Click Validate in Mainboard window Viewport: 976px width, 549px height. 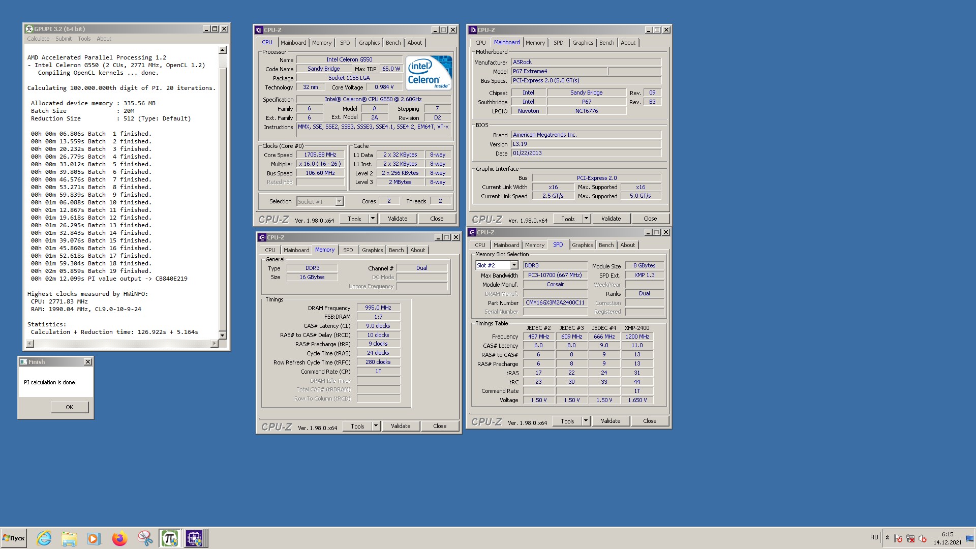[611, 219]
